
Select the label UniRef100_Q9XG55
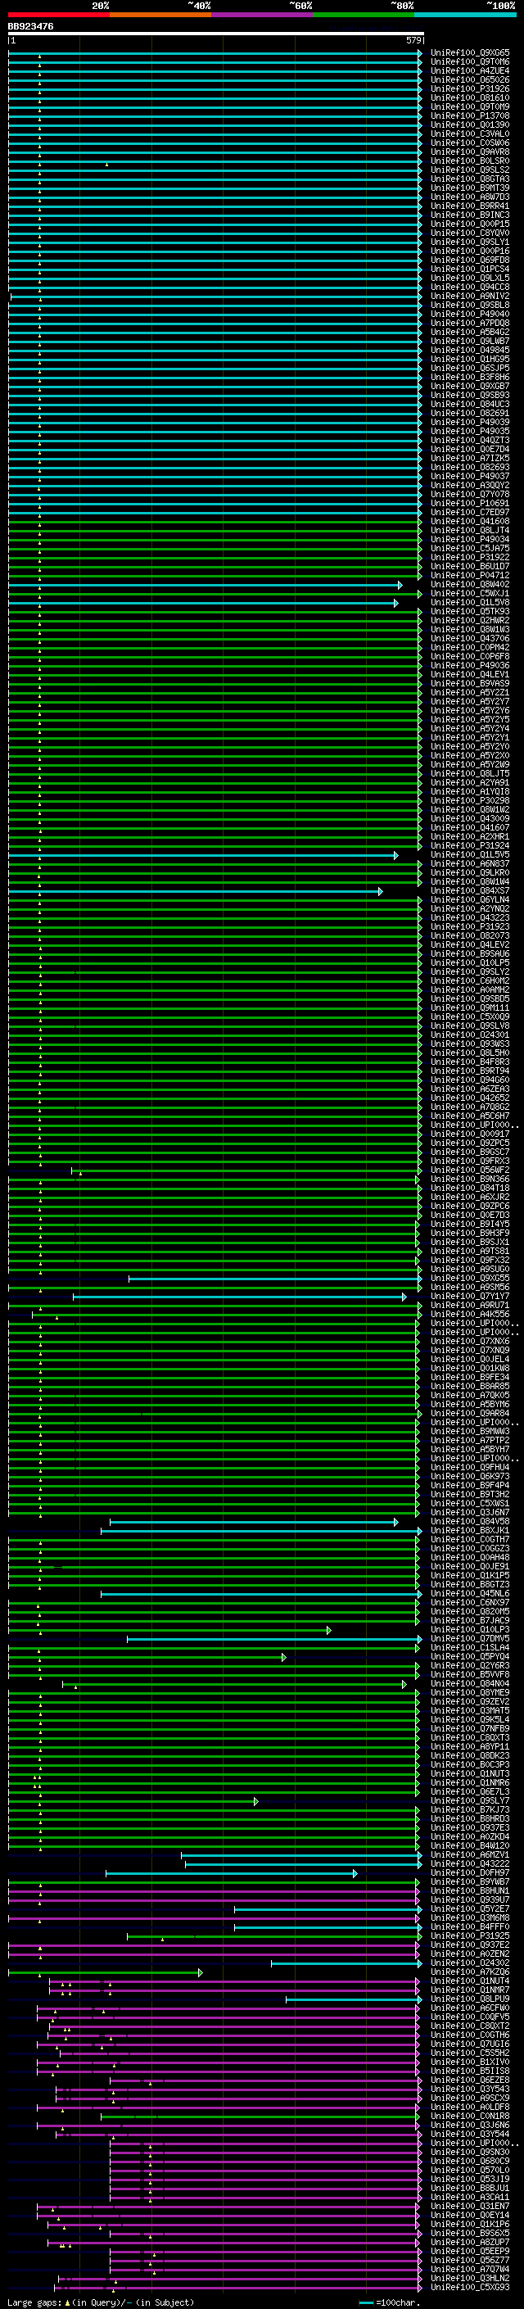click(470, 1279)
